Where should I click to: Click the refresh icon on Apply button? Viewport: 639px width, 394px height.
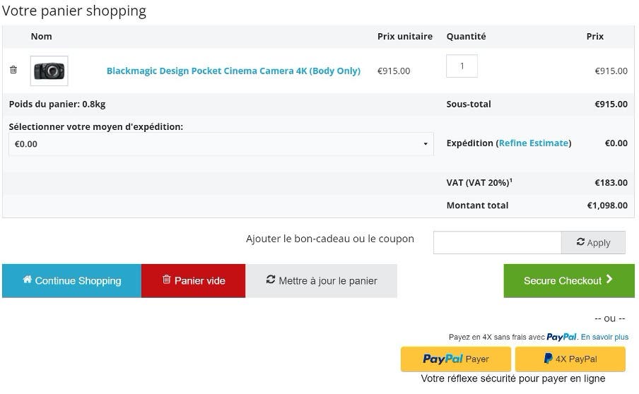point(580,242)
